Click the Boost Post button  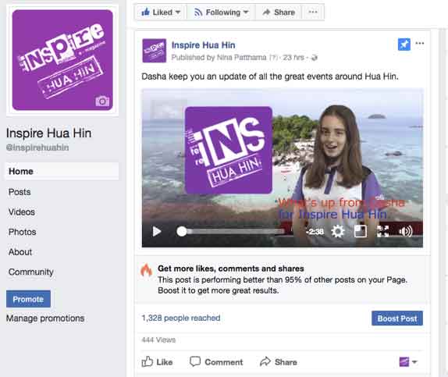(x=397, y=318)
